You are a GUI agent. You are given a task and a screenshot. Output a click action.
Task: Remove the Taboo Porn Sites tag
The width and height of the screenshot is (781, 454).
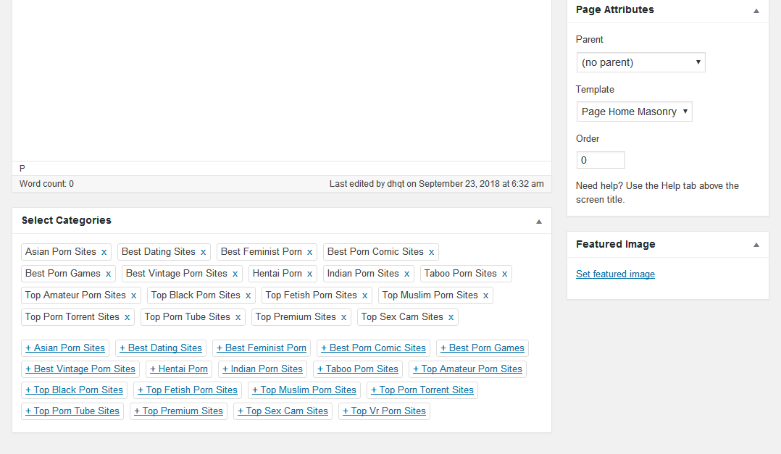[x=504, y=274]
